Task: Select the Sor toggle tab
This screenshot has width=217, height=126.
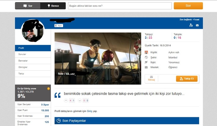Action: click(28, 6)
